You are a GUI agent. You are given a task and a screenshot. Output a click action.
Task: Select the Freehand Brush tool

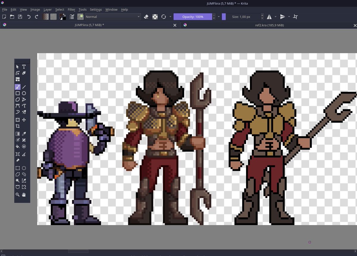point(18,87)
